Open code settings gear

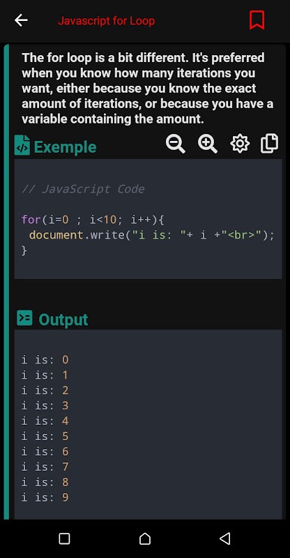tap(240, 144)
